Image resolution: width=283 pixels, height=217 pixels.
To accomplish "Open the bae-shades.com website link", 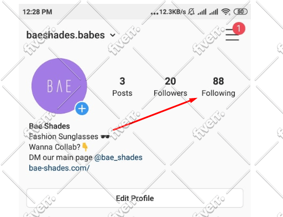I will pos(59,168).
